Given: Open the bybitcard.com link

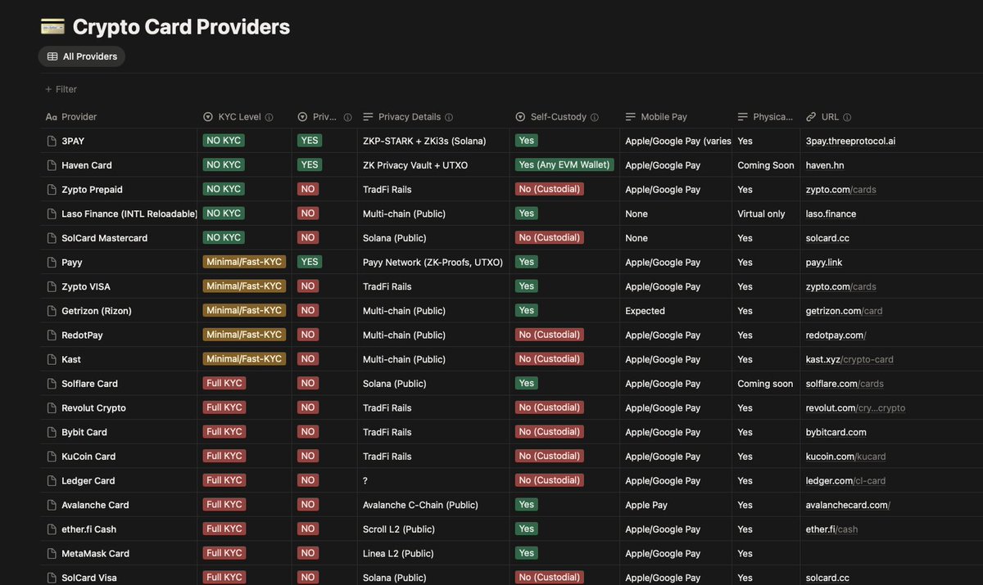Looking at the screenshot, I should pos(836,432).
